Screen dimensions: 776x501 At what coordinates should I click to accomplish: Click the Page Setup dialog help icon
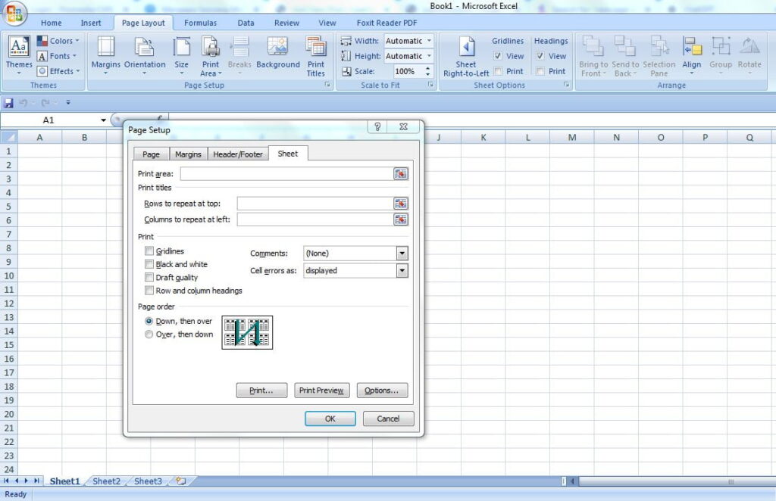377,127
